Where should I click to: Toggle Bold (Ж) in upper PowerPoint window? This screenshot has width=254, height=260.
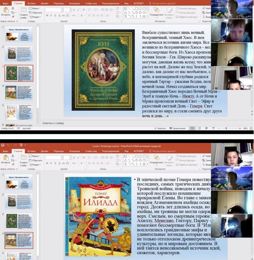click(47, 15)
